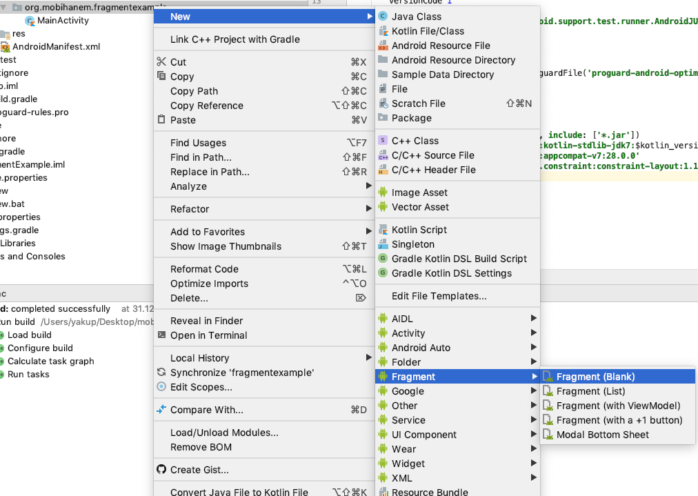This screenshot has width=698, height=496.
Task: Select Load/Unload Modules menu entry
Action: pyautogui.click(x=264, y=433)
